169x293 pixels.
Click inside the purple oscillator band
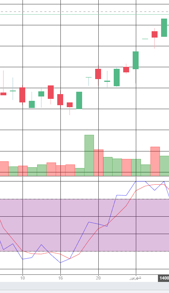click(84, 225)
